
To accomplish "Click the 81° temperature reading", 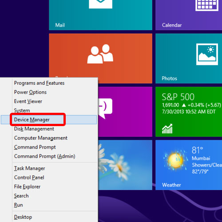I will pyautogui.click(x=198, y=150).
